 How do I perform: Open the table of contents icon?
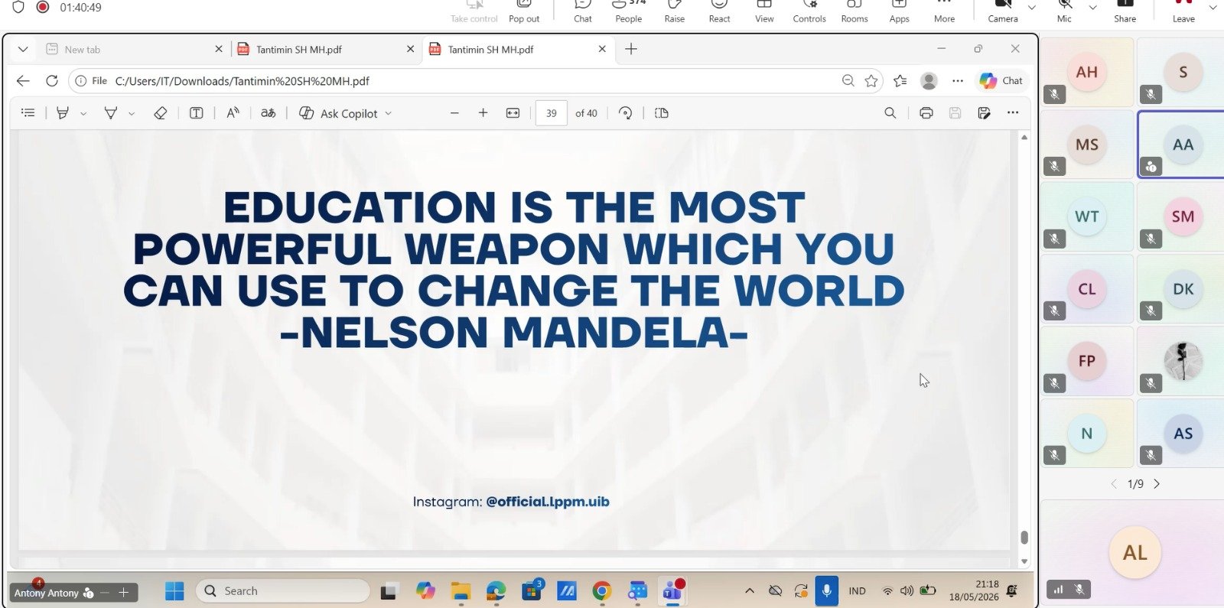tap(28, 113)
